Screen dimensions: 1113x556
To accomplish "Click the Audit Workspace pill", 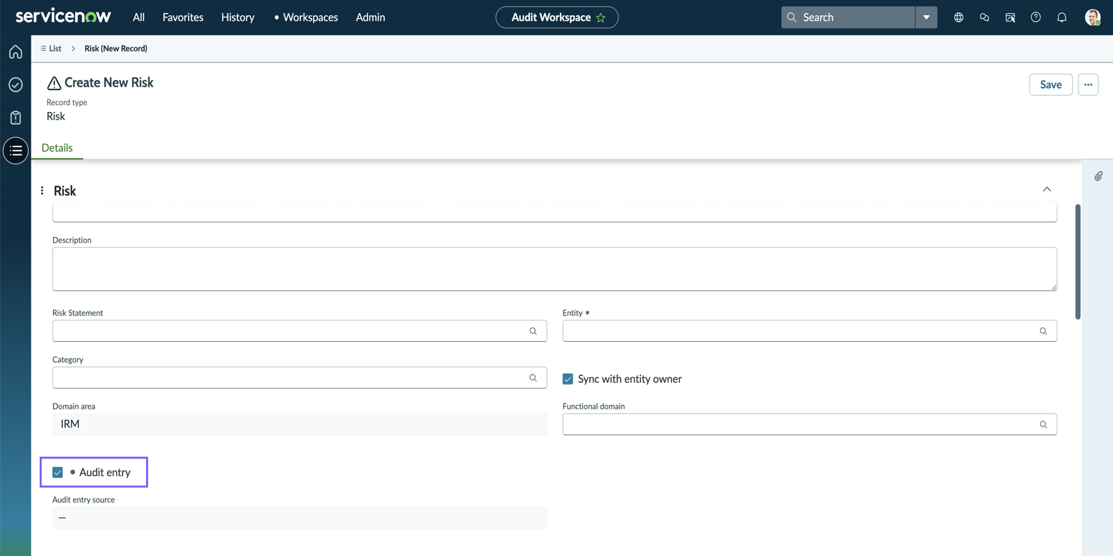I will [x=556, y=17].
